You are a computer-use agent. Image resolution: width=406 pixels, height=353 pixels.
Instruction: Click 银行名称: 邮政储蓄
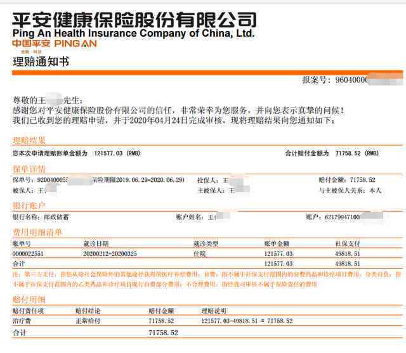(41, 217)
